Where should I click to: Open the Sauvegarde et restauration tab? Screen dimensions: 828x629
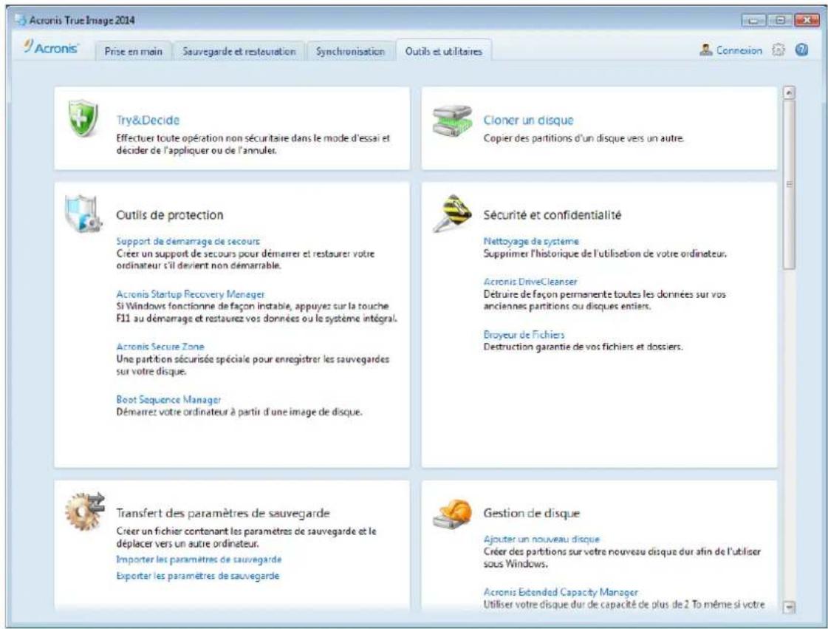pos(239,51)
